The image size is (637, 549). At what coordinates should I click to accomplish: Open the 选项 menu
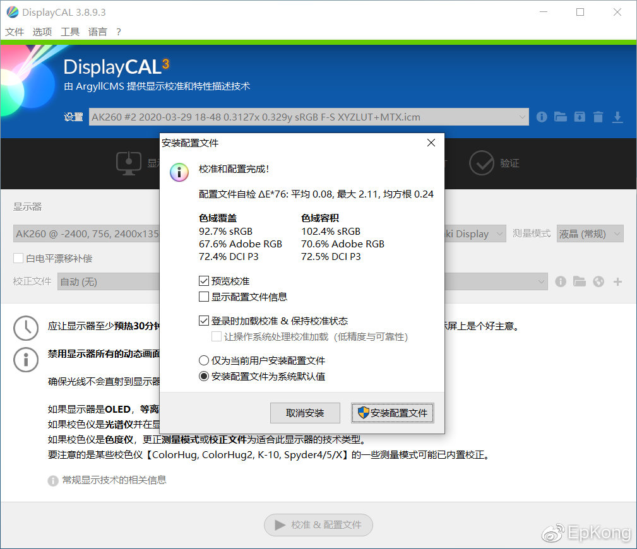42,32
